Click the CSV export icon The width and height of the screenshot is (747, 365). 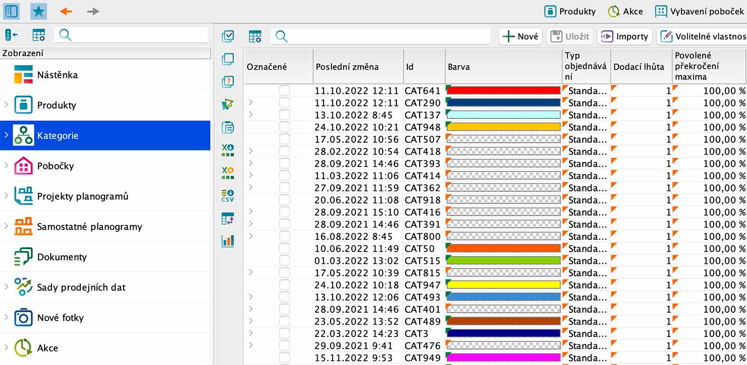228,195
